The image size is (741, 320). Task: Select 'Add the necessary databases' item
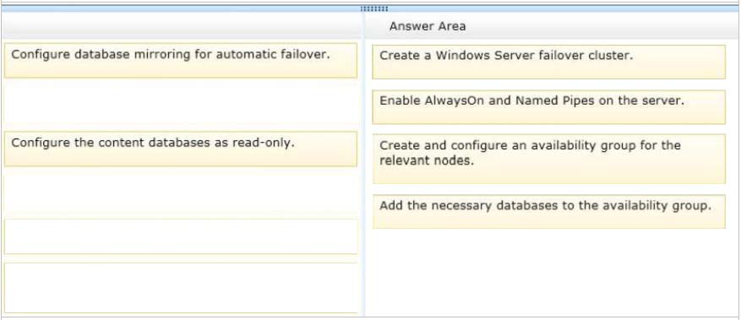click(x=548, y=211)
